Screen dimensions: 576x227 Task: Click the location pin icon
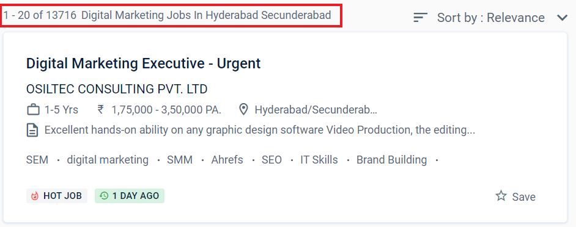[243, 110]
